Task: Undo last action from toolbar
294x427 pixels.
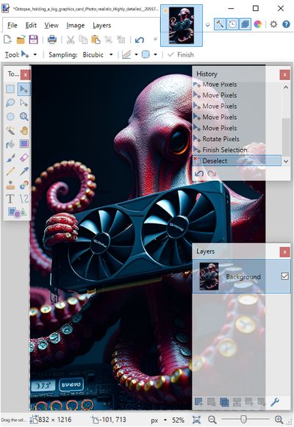Action: coord(140,40)
